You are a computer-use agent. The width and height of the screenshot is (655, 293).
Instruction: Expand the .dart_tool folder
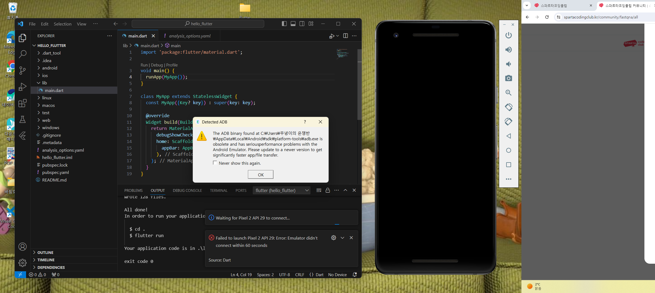click(74, 53)
